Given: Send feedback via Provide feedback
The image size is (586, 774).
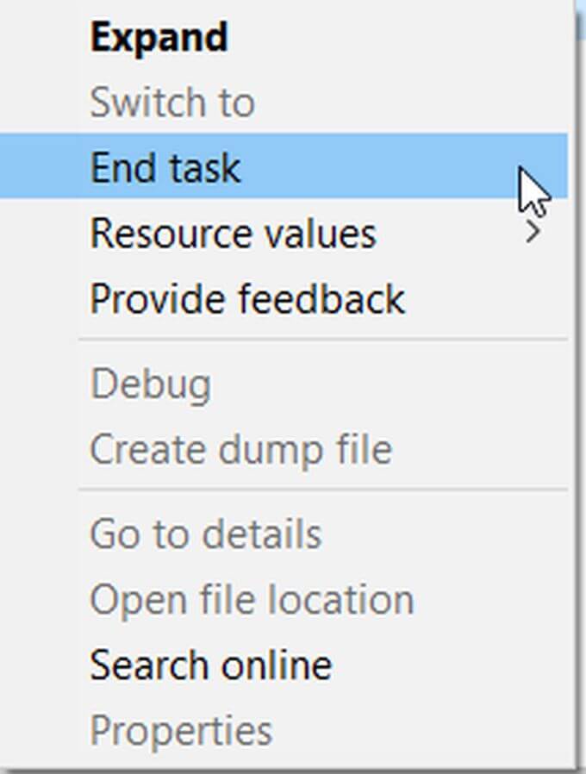Looking at the screenshot, I should point(247,299).
